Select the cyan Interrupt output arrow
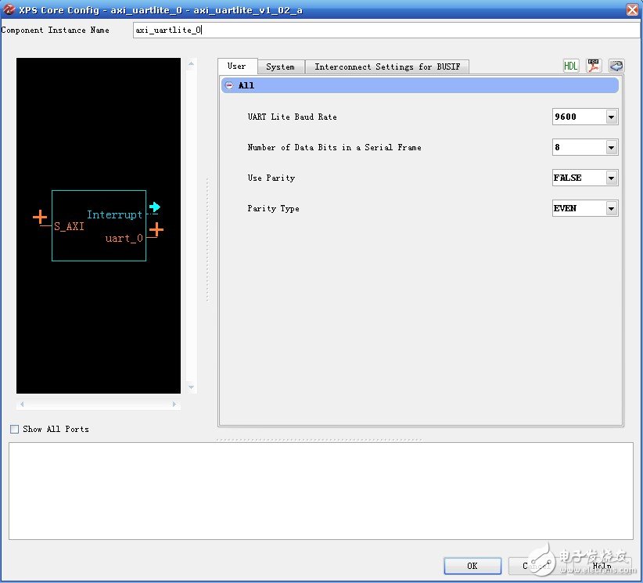This screenshot has height=583, width=643. pyautogui.click(x=154, y=207)
